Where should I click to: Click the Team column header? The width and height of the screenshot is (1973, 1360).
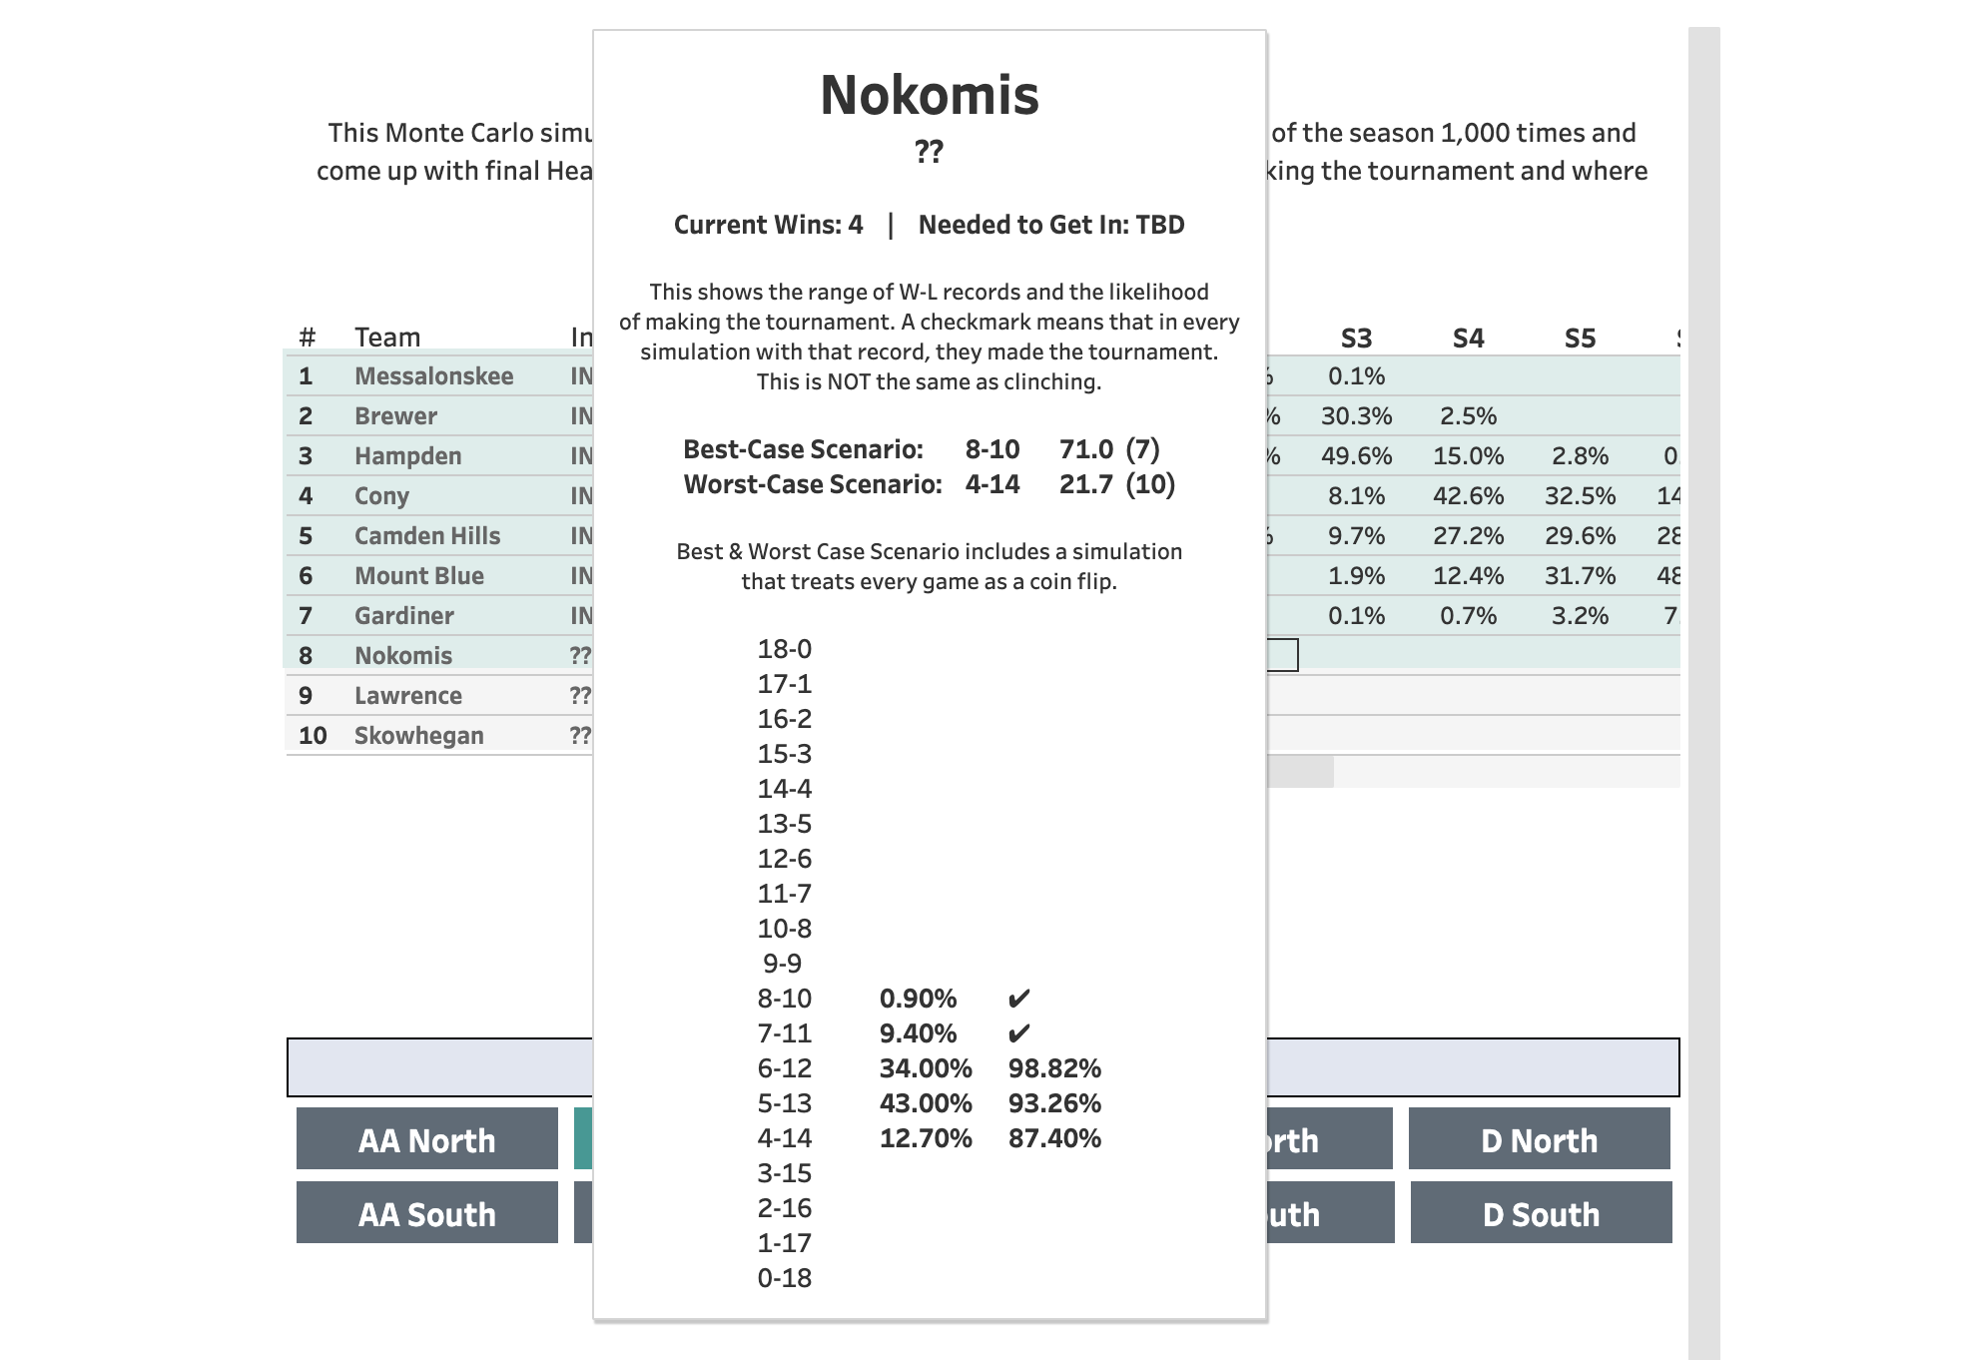(x=387, y=338)
